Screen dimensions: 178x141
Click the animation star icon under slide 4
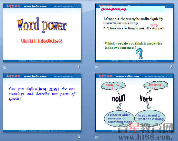point(97,137)
